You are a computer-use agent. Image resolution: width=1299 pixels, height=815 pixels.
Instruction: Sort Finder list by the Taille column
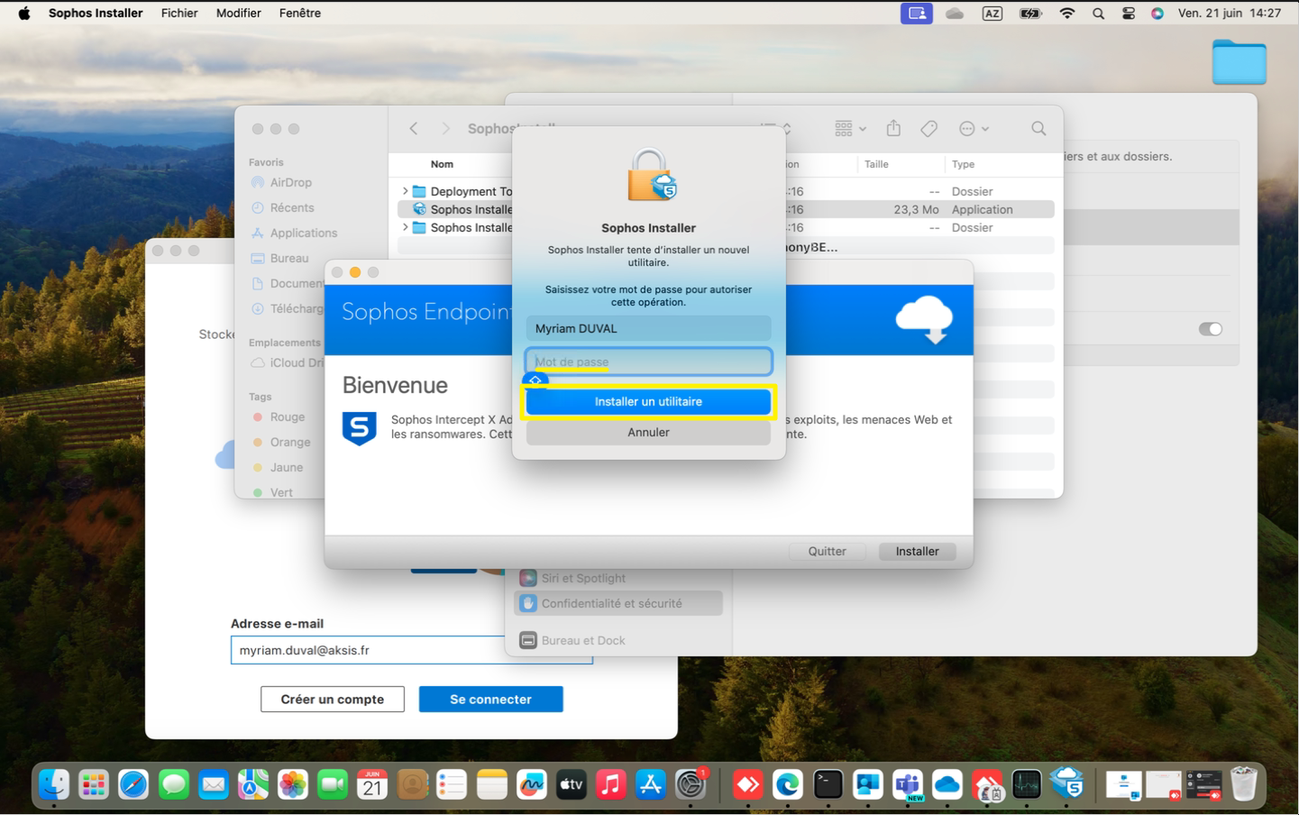[x=877, y=164]
